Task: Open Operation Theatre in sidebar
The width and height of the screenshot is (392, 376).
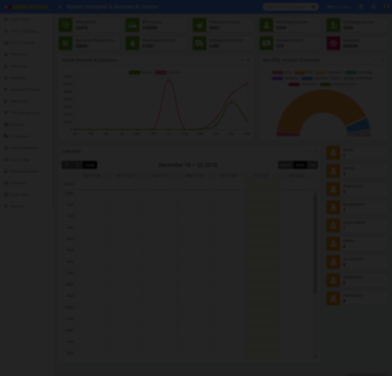Action: click(x=25, y=89)
